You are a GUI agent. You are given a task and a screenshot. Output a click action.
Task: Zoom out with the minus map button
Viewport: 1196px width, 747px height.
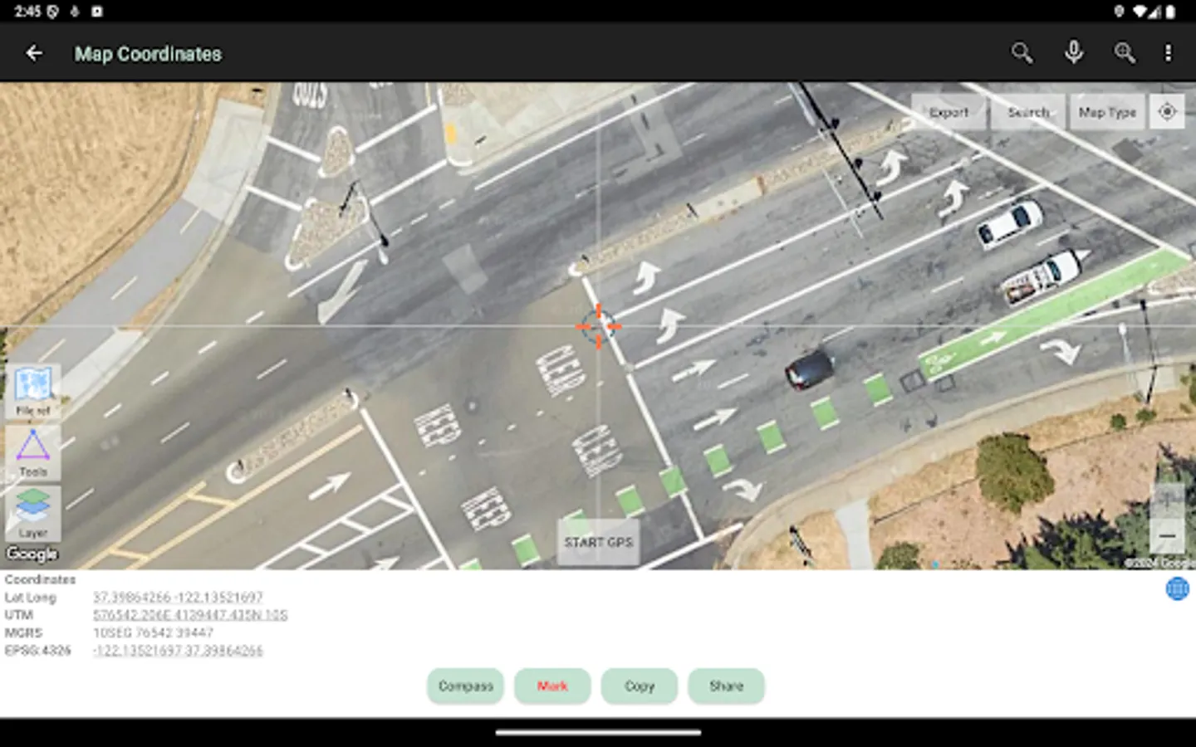pos(1167,536)
